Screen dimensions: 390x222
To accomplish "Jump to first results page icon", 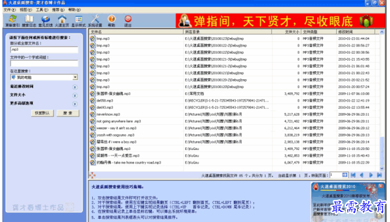I will coord(353,175).
